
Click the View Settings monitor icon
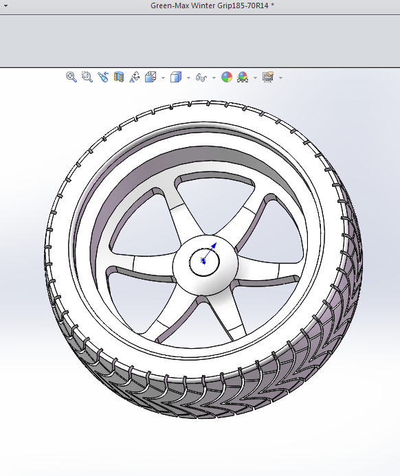(x=268, y=77)
